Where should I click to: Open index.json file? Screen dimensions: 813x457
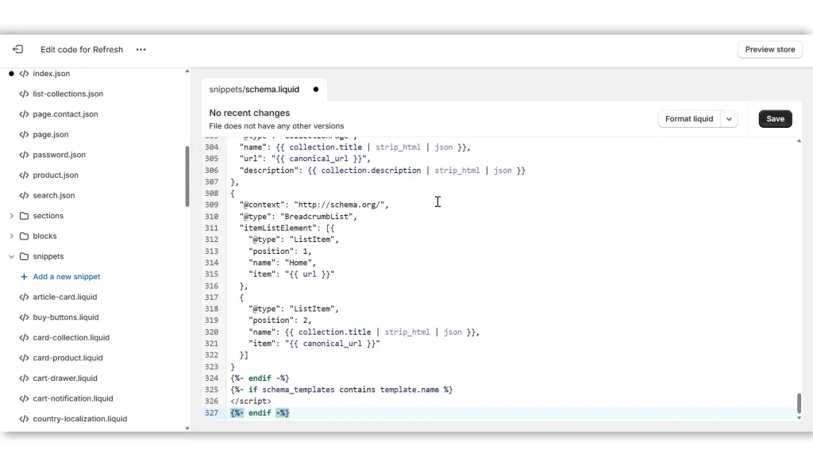tap(52, 74)
